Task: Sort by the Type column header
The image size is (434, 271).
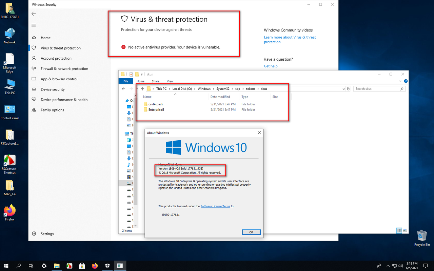Action: tap(245, 97)
